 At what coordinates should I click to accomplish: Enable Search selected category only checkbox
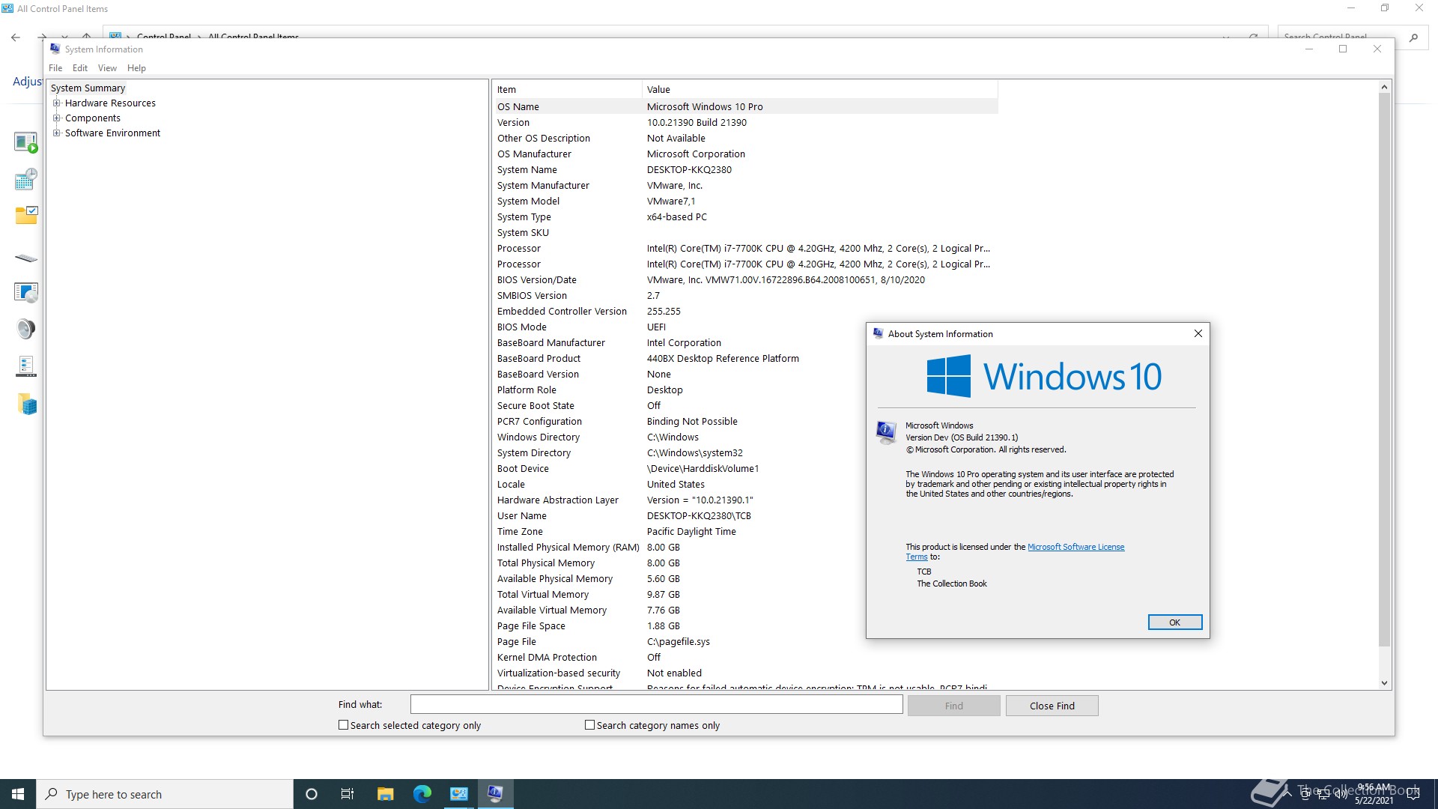click(x=344, y=725)
